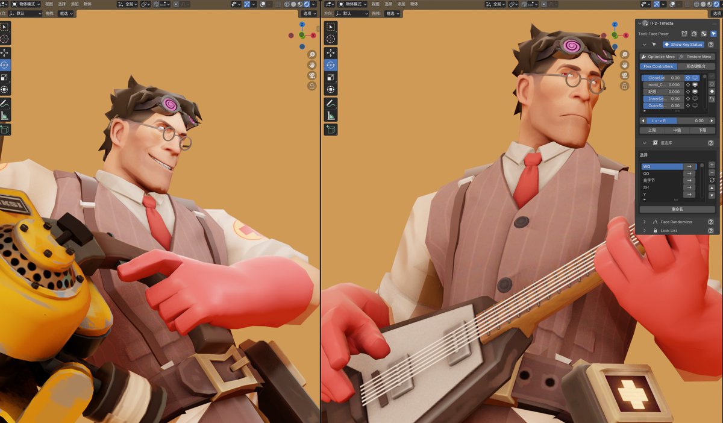This screenshot has width=723, height=423.
Task: Switch to the shape key collection tab
Action: [696, 66]
